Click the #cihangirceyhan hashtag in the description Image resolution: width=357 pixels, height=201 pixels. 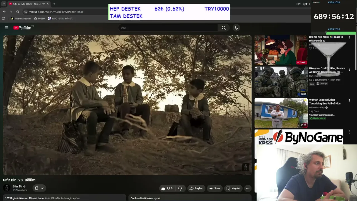point(71,198)
